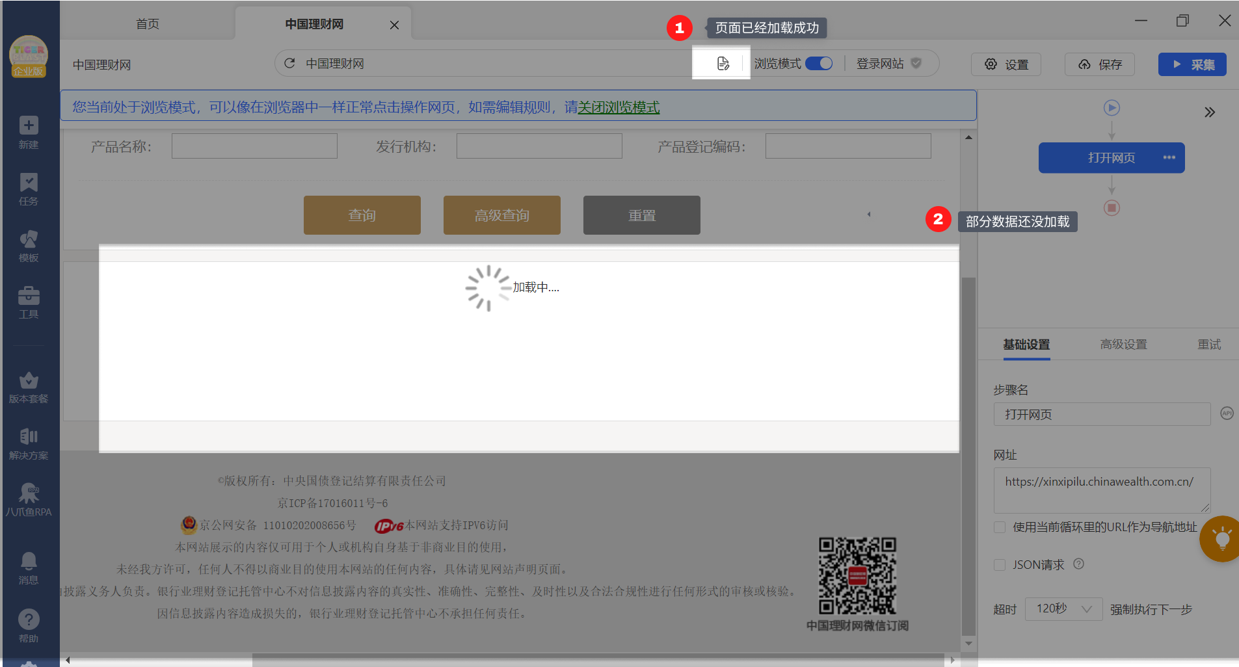Viewport: 1239px width, 667px height.
Task: Open the 工具 tools sidebar icon
Action: click(x=29, y=302)
